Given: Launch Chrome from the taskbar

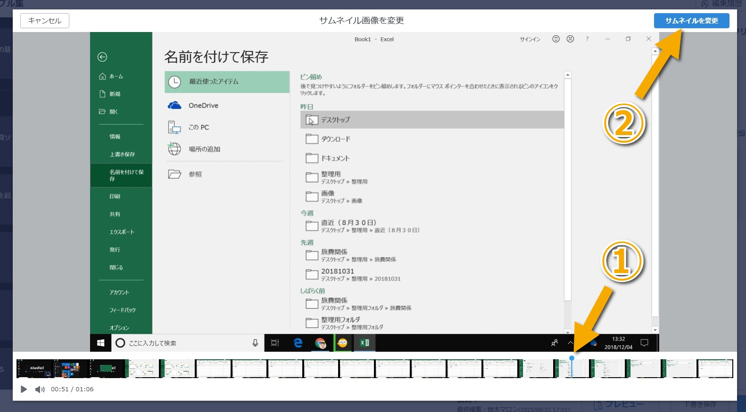Looking at the screenshot, I should [321, 343].
